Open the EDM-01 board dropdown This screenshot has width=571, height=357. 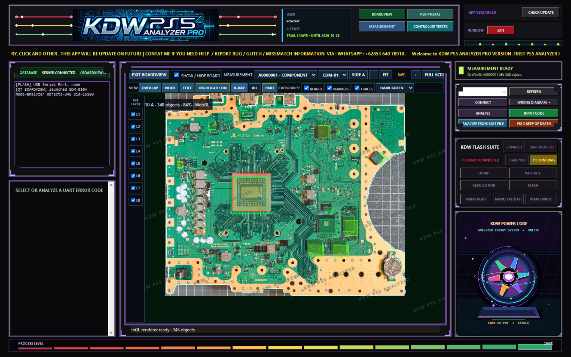coord(333,75)
